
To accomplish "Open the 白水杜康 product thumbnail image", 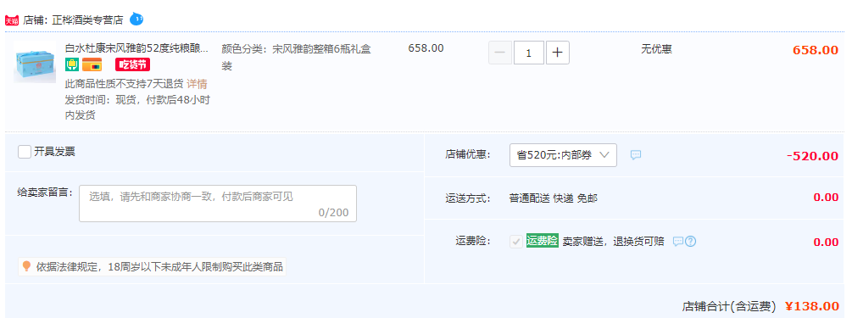I will pyautogui.click(x=35, y=61).
